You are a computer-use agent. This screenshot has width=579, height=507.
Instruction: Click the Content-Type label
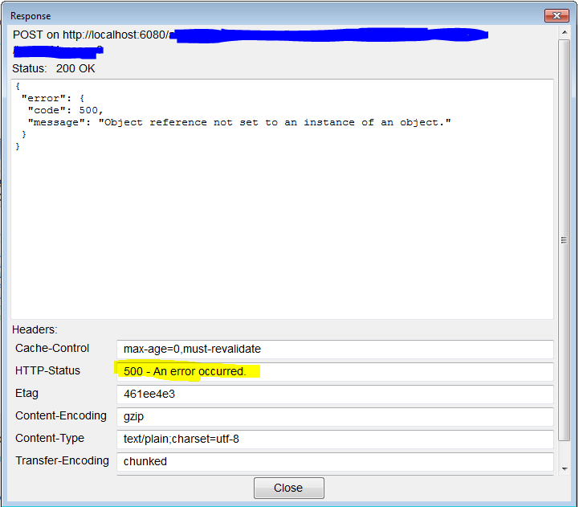pyautogui.click(x=50, y=438)
